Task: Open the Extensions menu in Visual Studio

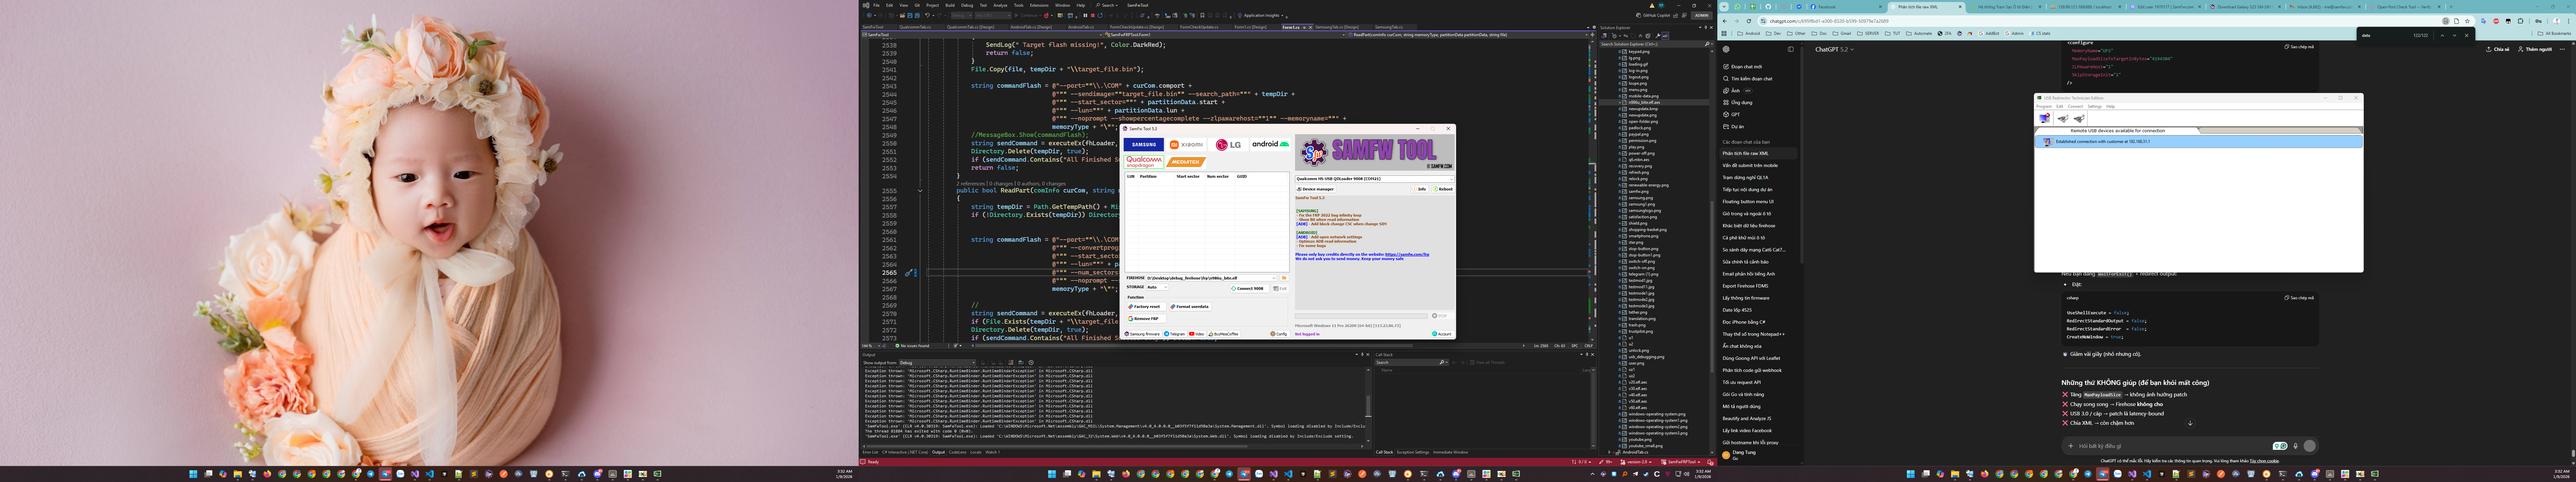Action: 1039,5
